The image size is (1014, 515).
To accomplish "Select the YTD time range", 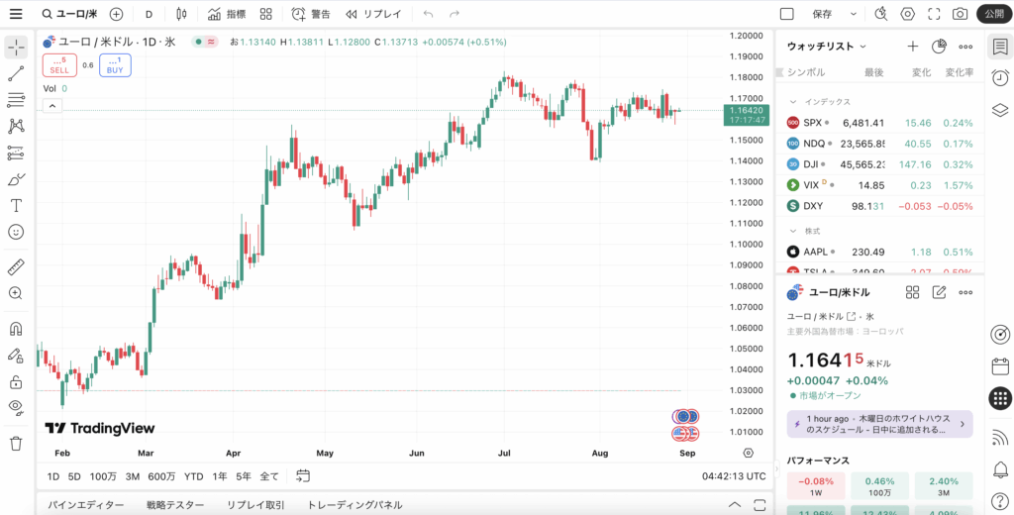I will tap(193, 476).
